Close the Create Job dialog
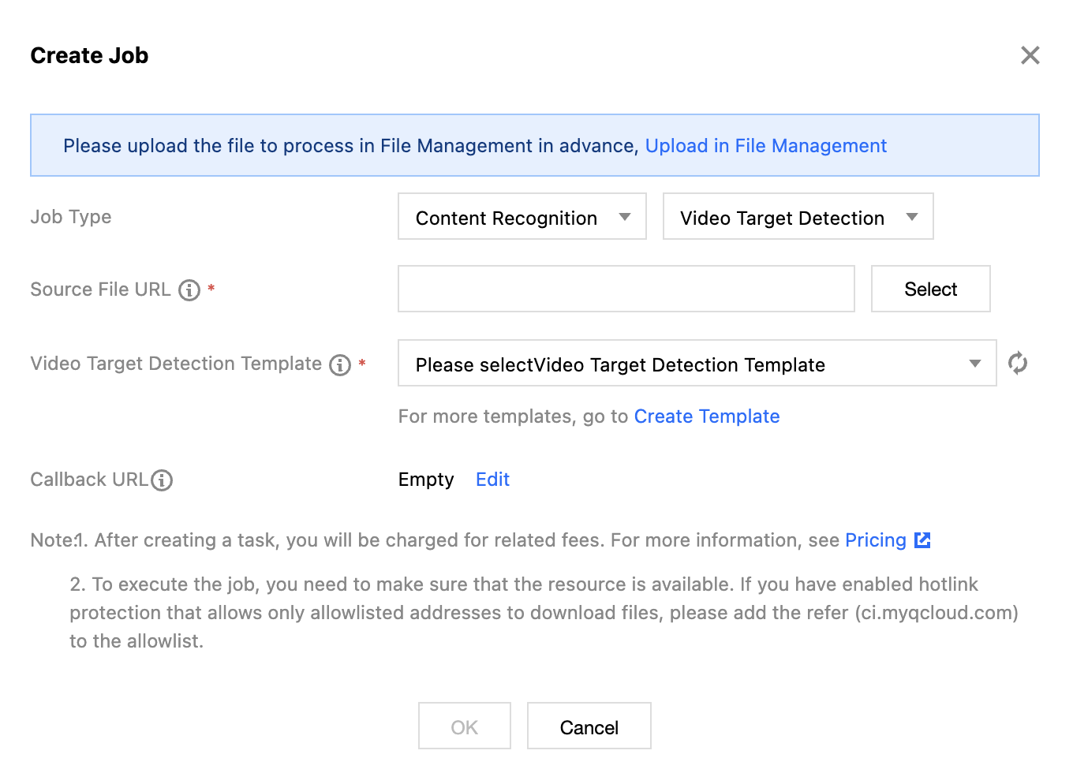The image size is (1073, 784). coord(1030,55)
